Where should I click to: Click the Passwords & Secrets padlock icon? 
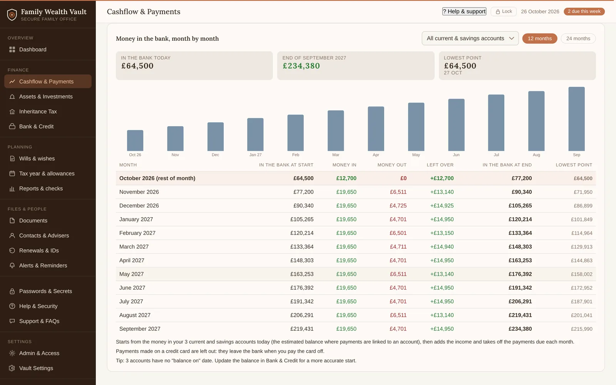click(12, 291)
